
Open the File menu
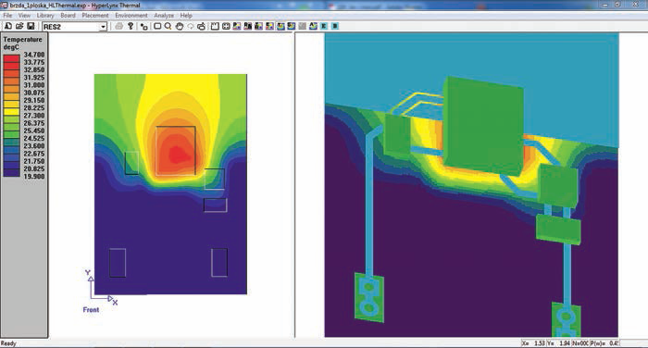coord(7,16)
